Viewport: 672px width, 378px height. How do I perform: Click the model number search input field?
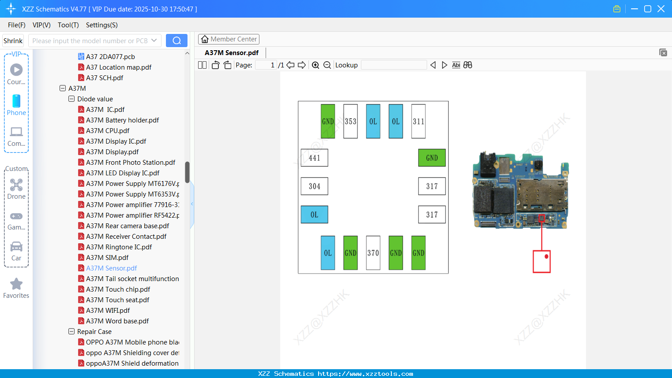90,41
